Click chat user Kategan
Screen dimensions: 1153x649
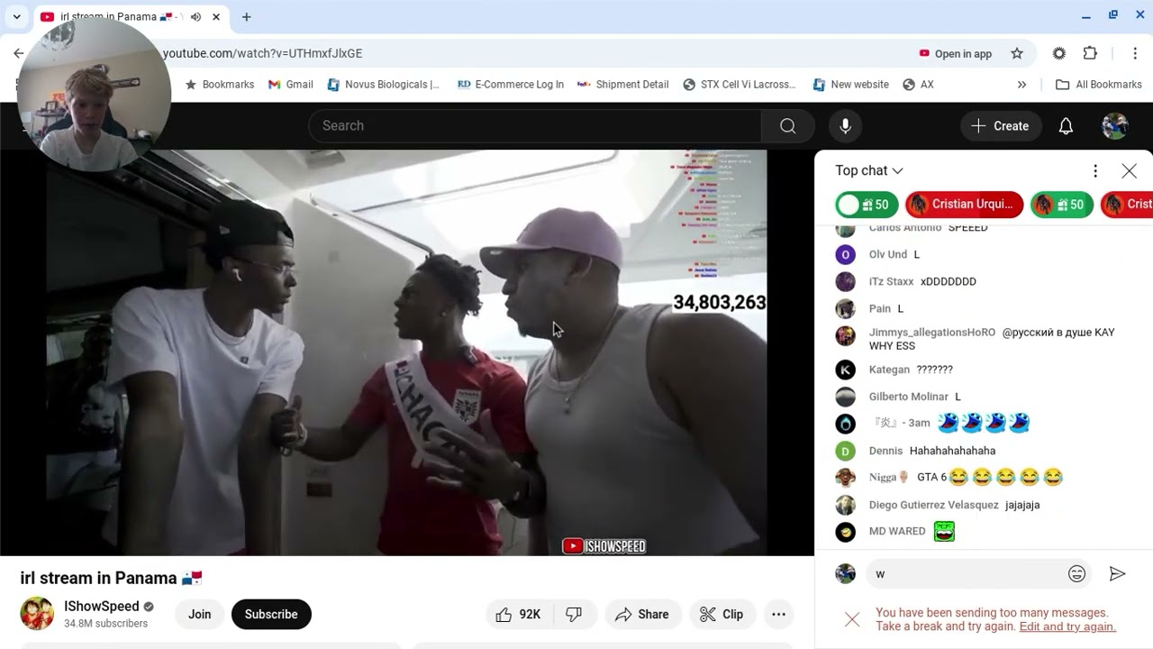click(x=889, y=370)
